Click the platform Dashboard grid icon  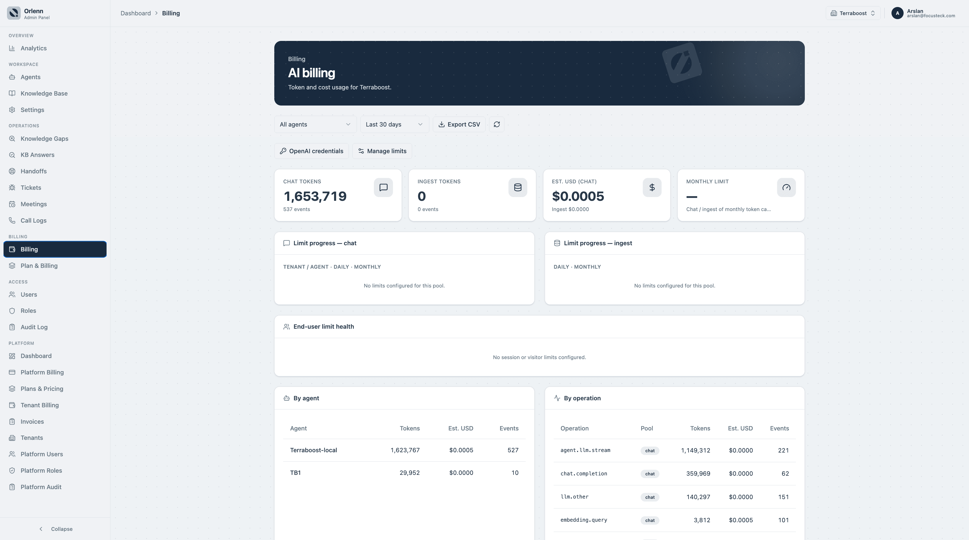click(x=12, y=356)
